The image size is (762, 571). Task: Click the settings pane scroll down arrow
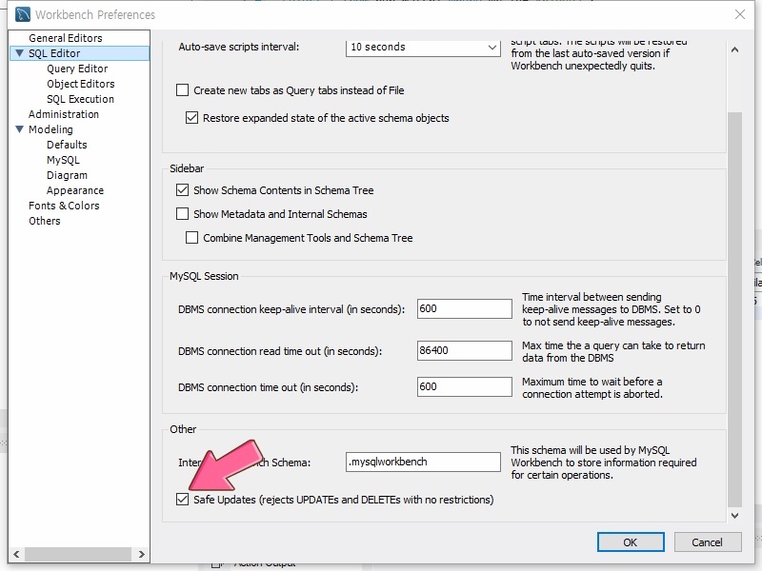point(734,516)
